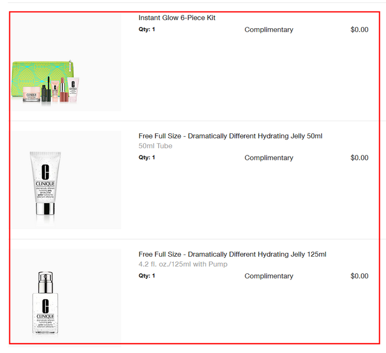The width and height of the screenshot is (386, 353).
Task: Click the $0.00 price of 125ml Jelly
Action: tap(359, 276)
